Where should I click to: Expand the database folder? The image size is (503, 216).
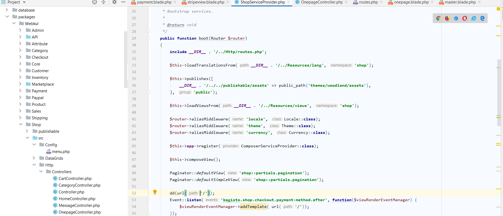pyautogui.click(x=7, y=10)
